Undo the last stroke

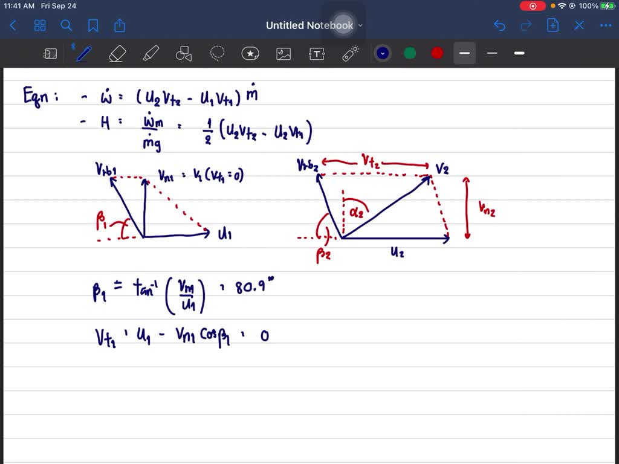click(499, 25)
